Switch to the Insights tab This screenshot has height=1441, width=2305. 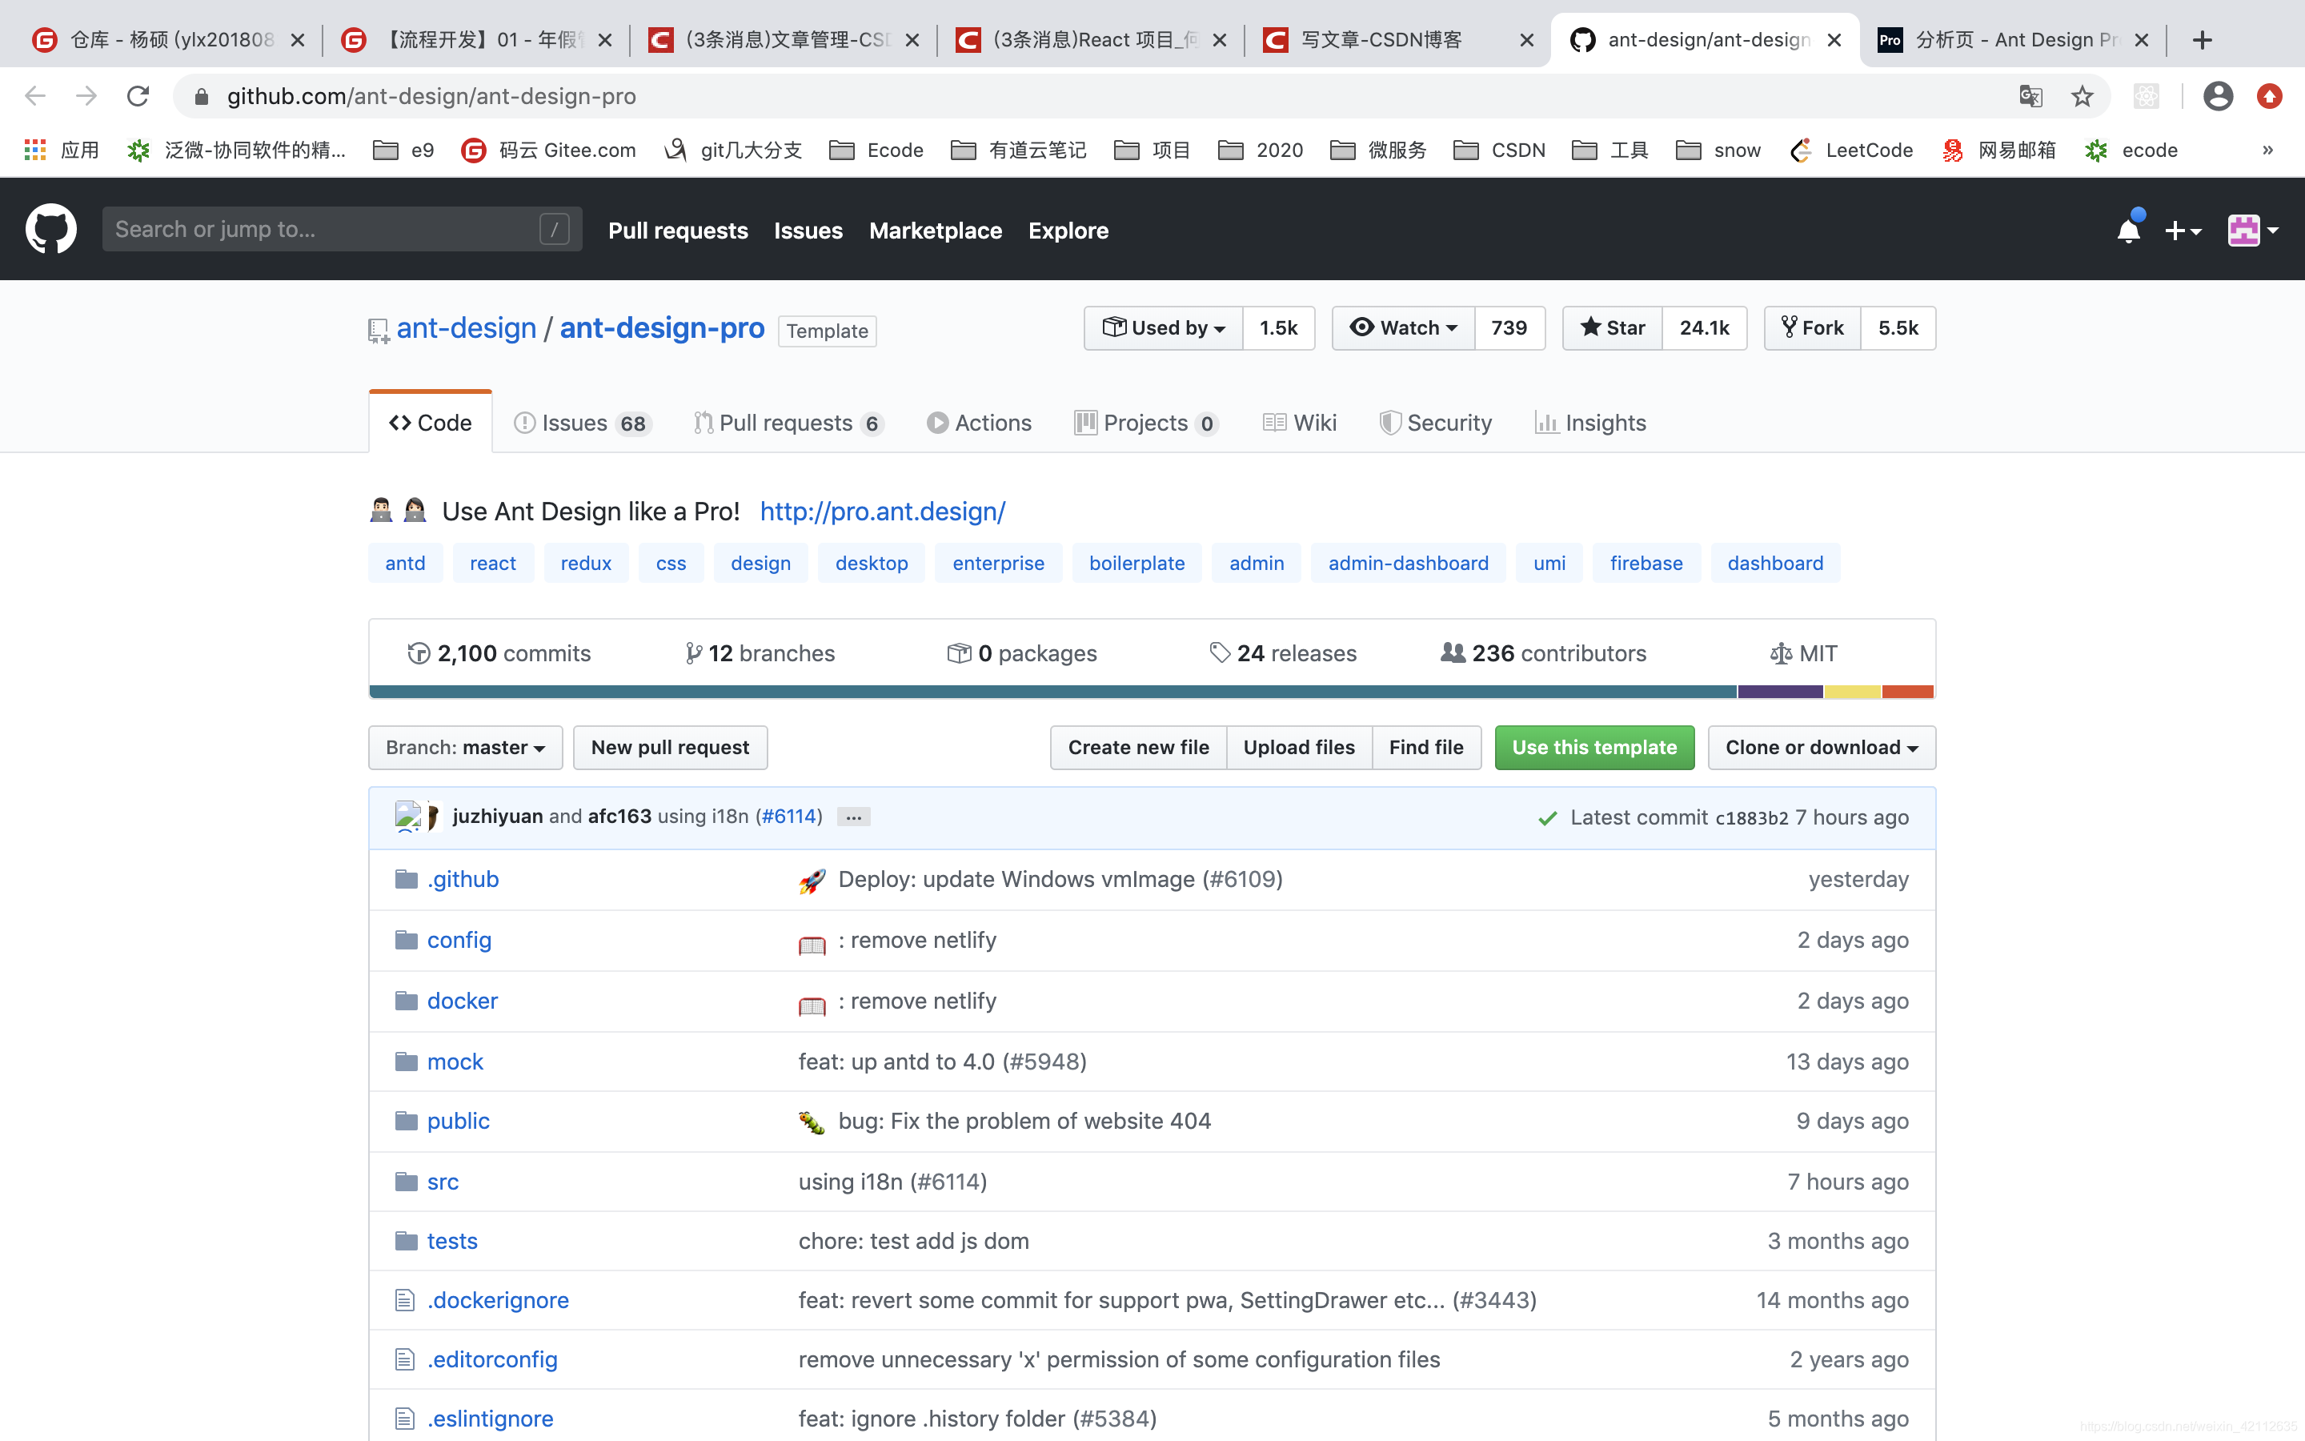coord(1590,423)
